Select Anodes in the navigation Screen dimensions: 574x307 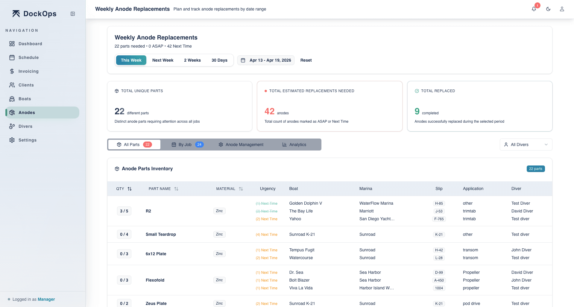pos(42,113)
